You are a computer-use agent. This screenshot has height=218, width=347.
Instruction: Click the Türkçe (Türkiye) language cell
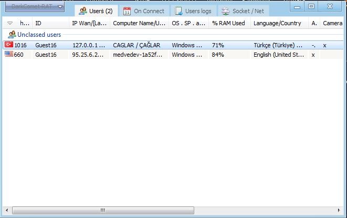click(x=278, y=45)
